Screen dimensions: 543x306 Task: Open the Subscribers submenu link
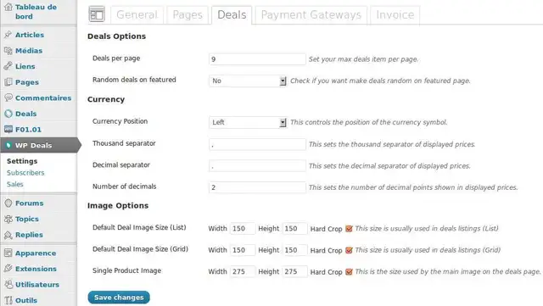coord(25,172)
